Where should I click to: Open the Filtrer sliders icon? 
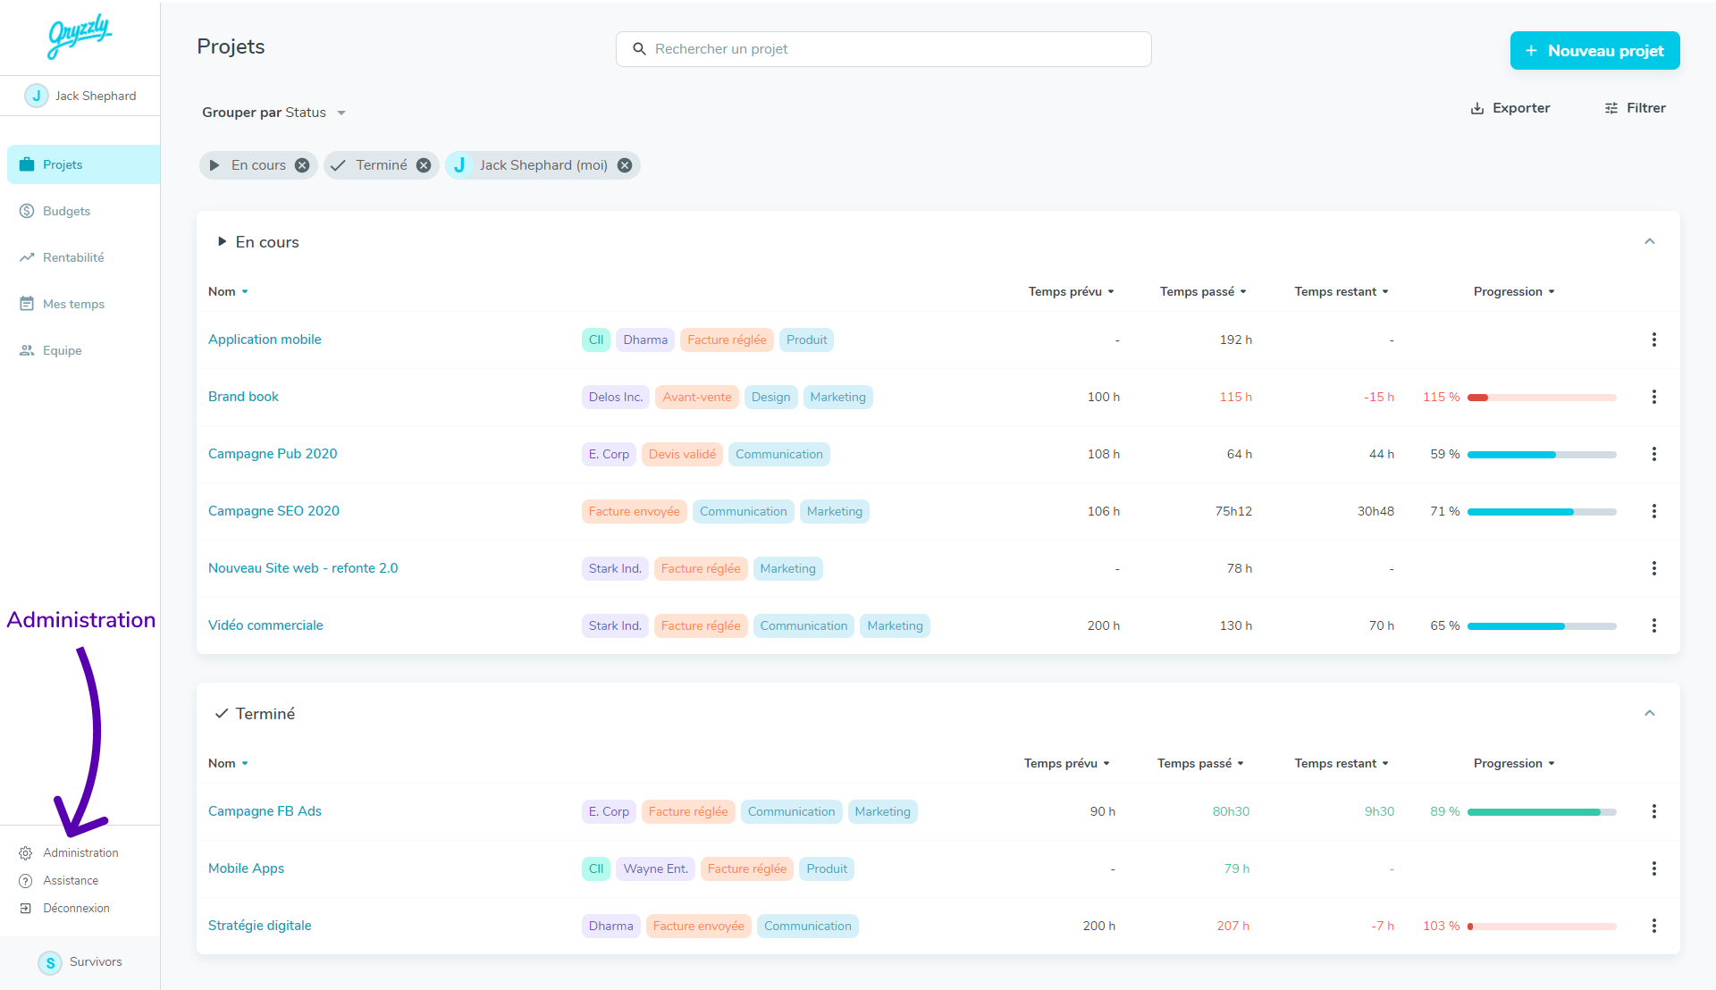(x=1611, y=108)
